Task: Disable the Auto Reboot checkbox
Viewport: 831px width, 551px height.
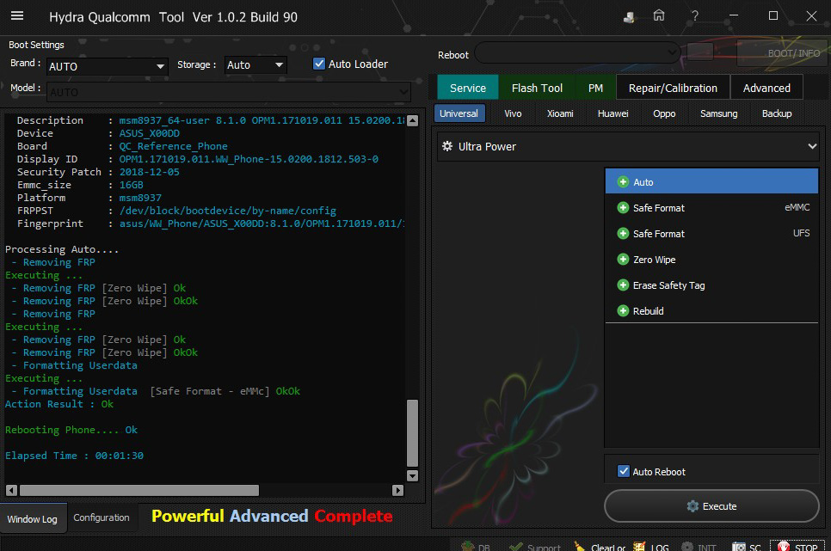Action: click(x=624, y=471)
